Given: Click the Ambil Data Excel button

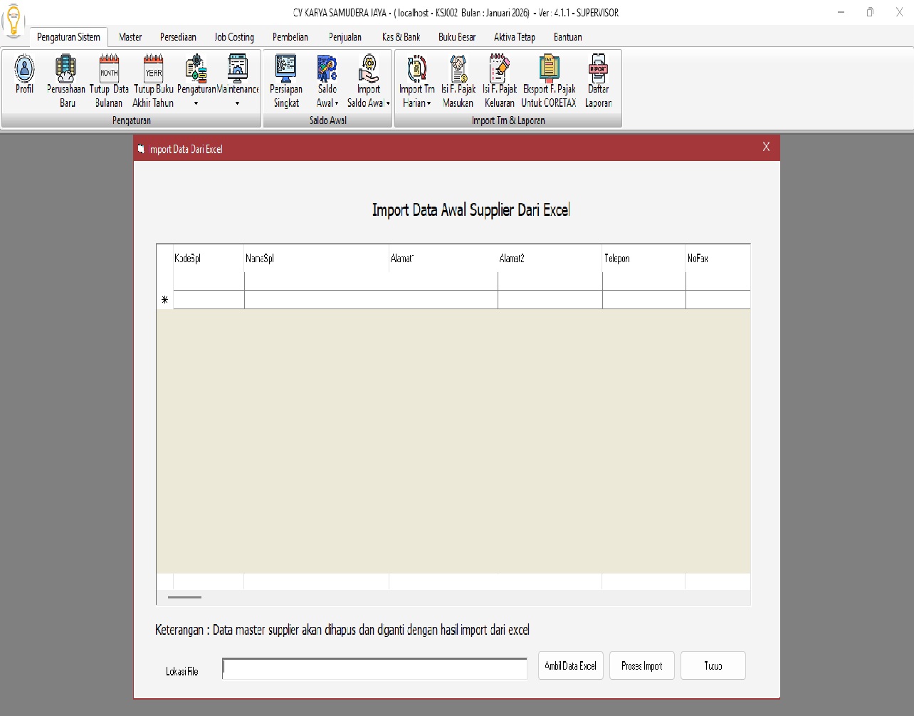Looking at the screenshot, I should tap(570, 666).
